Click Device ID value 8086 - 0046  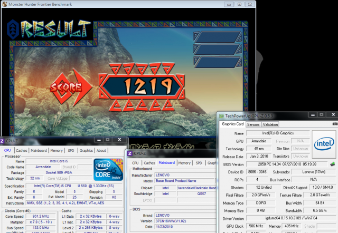[x=257, y=172]
